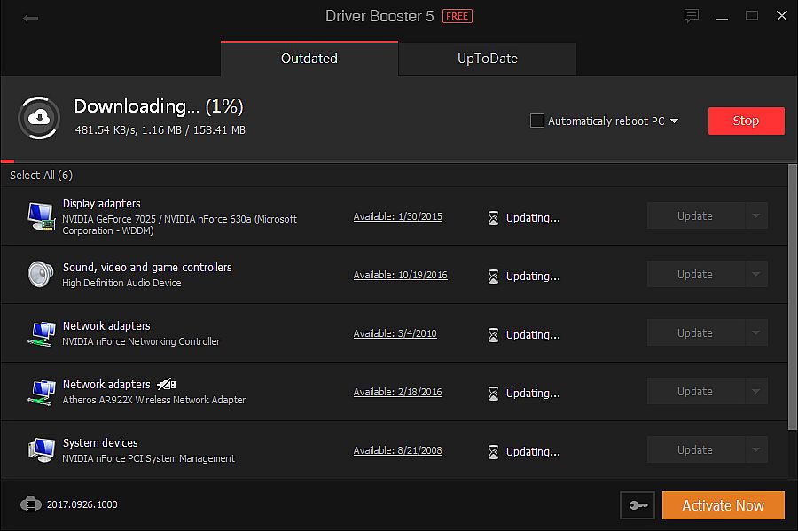
Task: Click Update button for Display adapters
Action: [696, 215]
